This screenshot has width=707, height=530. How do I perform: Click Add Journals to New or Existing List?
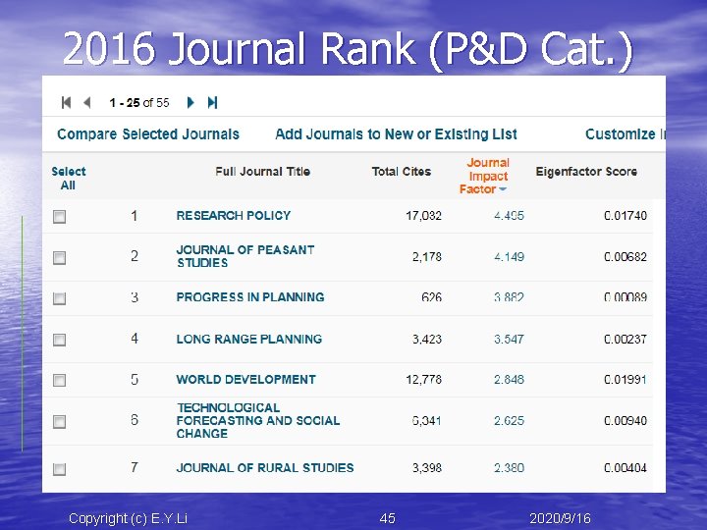click(396, 134)
